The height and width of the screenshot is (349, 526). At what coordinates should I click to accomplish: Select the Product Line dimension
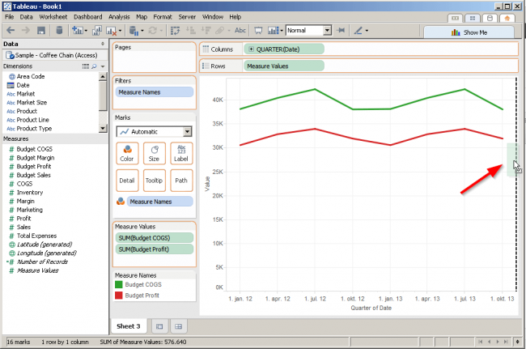point(32,120)
